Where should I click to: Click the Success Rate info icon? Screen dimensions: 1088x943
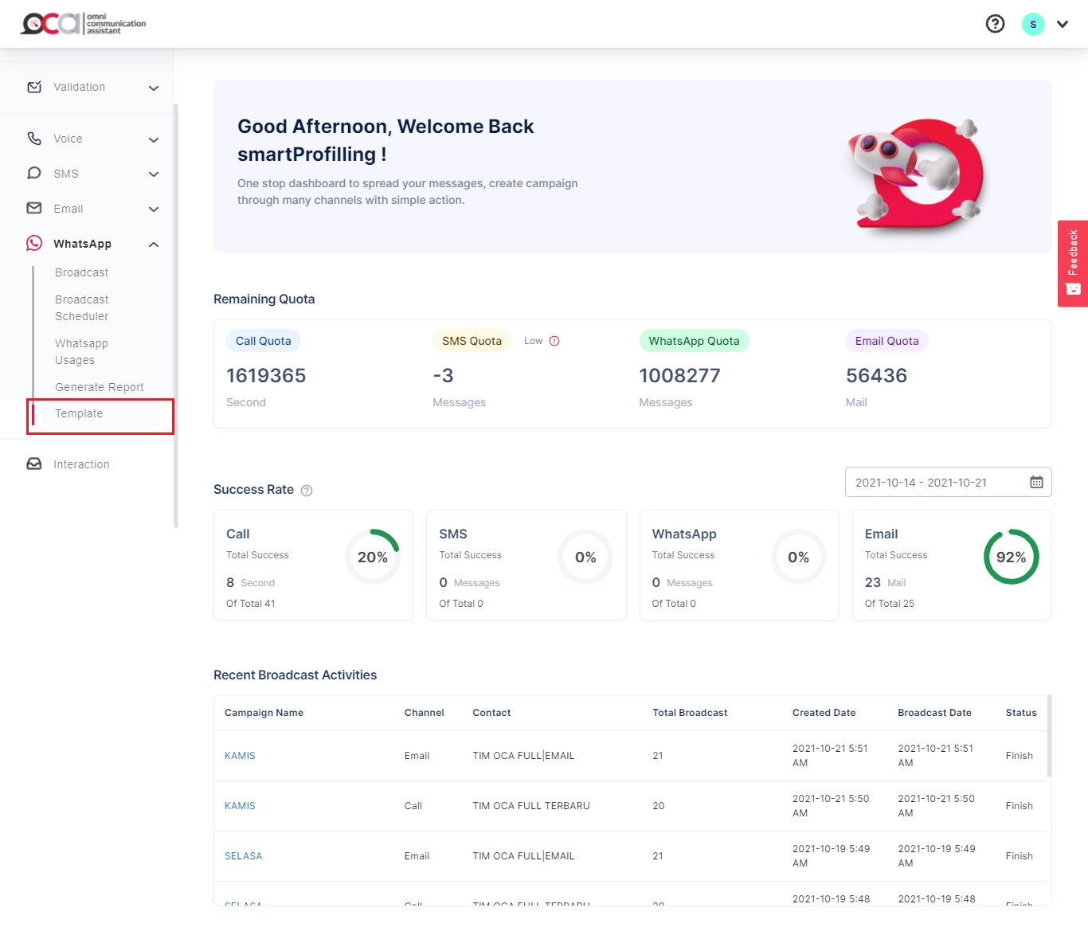coord(307,491)
